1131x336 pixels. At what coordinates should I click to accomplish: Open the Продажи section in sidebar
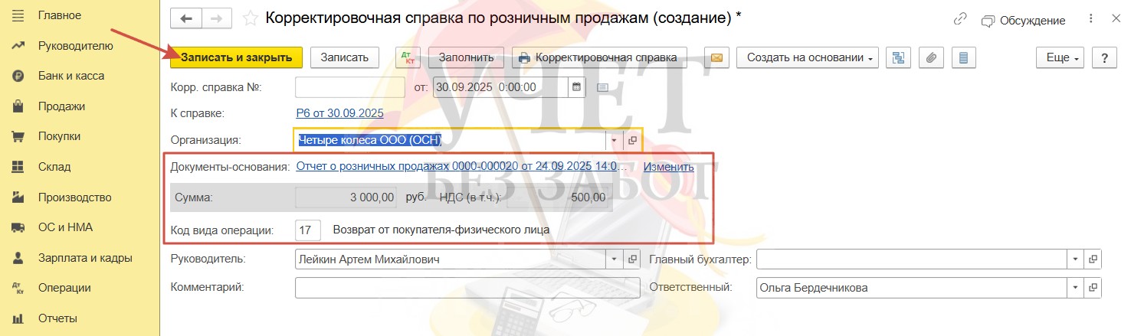coord(61,106)
